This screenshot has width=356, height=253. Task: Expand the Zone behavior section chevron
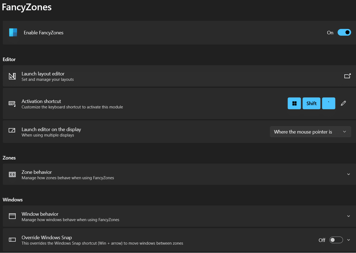[349, 174]
